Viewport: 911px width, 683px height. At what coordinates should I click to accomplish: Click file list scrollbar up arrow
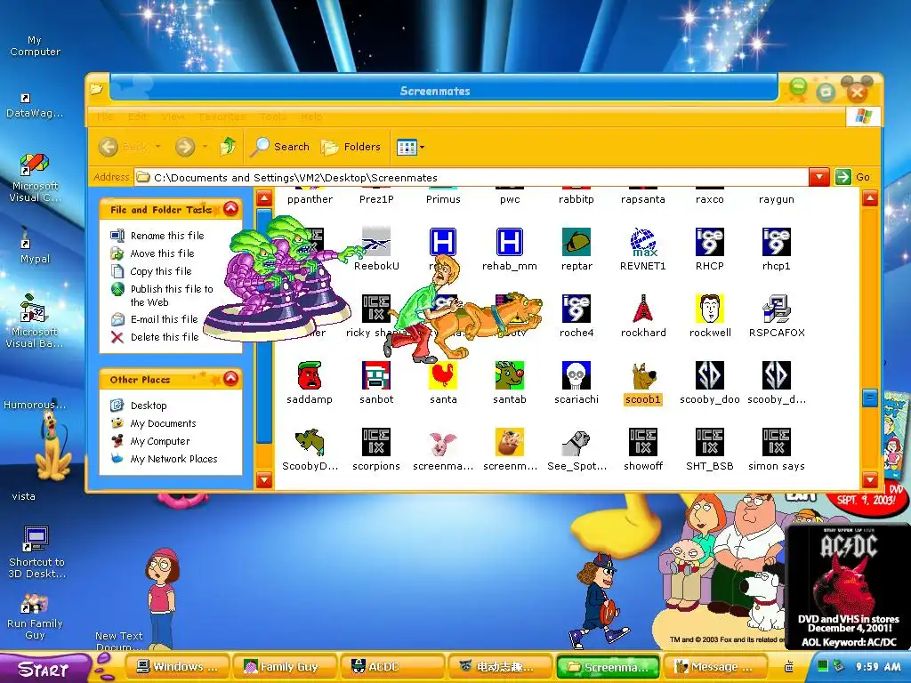870,199
